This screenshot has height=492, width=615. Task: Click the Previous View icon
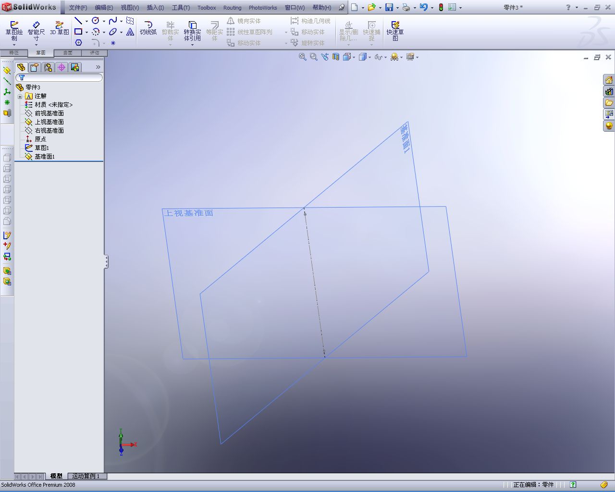[325, 57]
